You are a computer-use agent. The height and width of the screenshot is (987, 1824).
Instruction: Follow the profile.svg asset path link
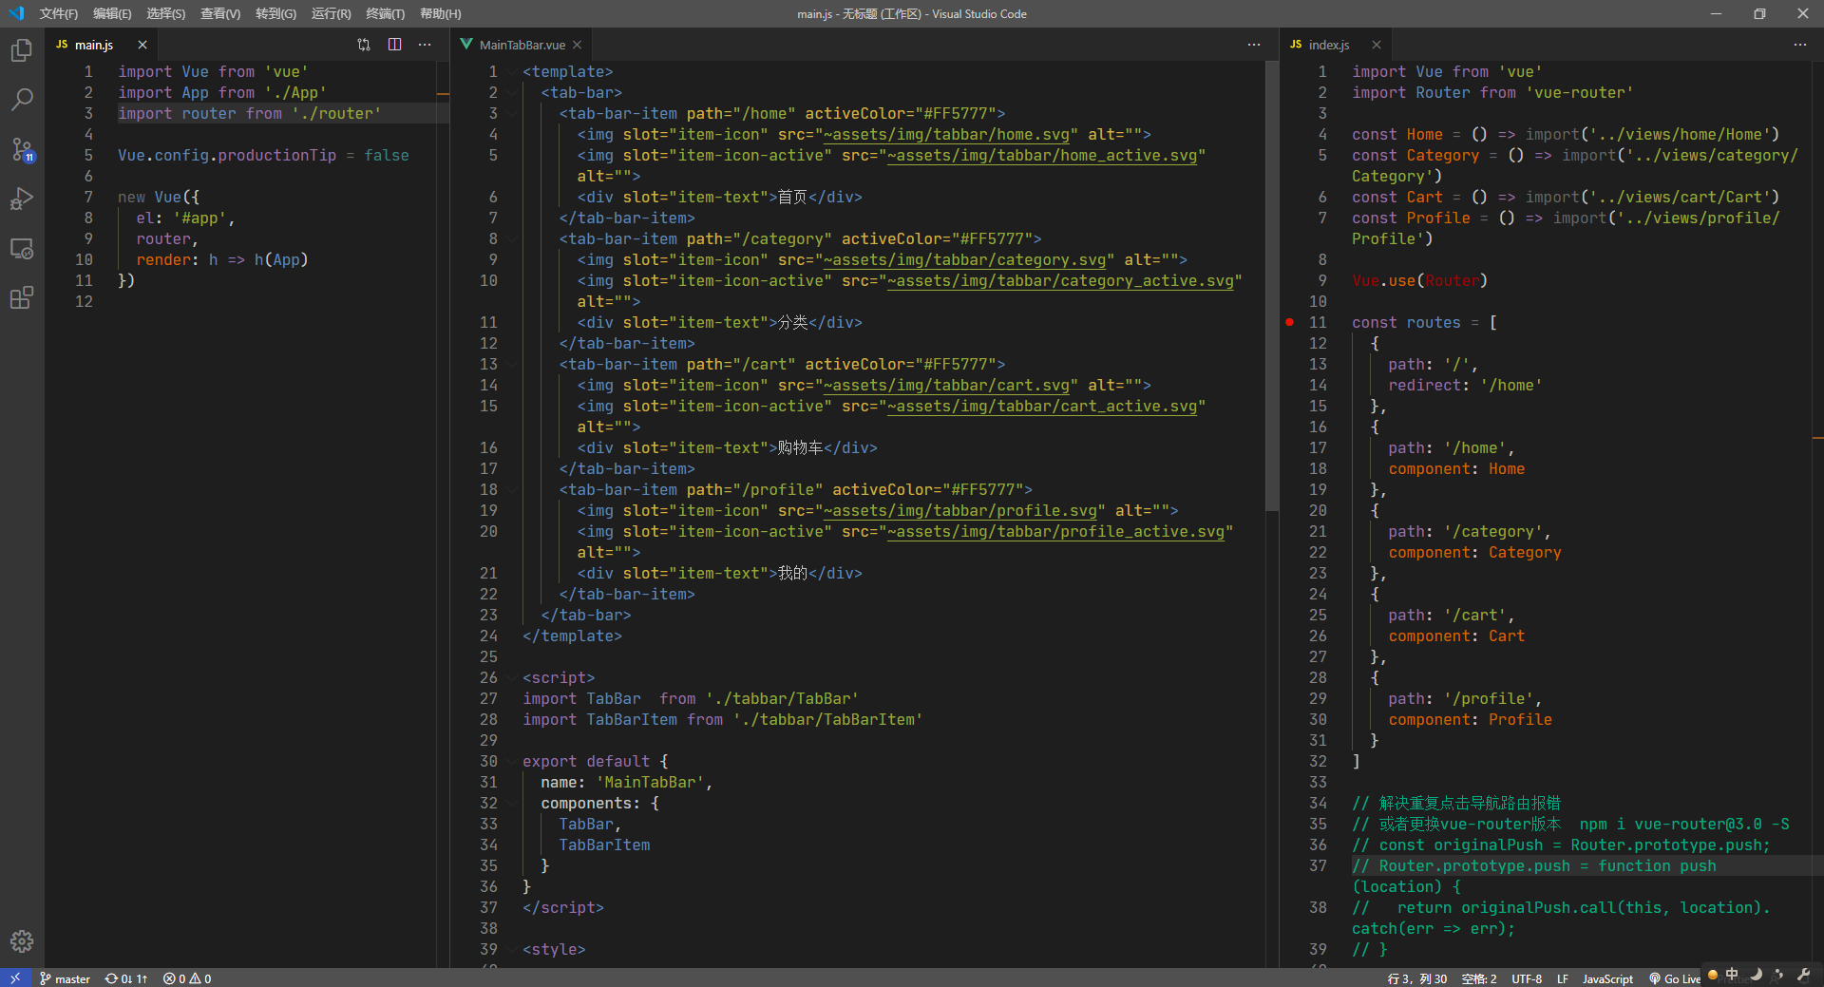pyautogui.click(x=959, y=510)
